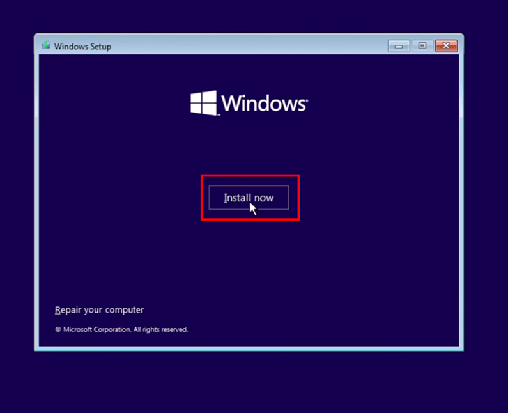Open the Repair your computer link

pyautogui.click(x=99, y=310)
